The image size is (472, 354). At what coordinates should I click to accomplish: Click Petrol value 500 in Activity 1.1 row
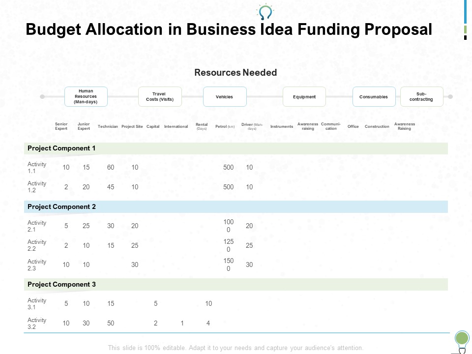pos(229,167)
